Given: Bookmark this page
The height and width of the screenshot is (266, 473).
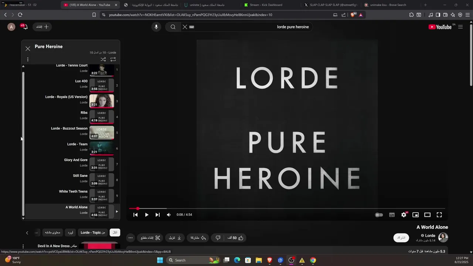Looking at the screenshot, I should (94, 15).
